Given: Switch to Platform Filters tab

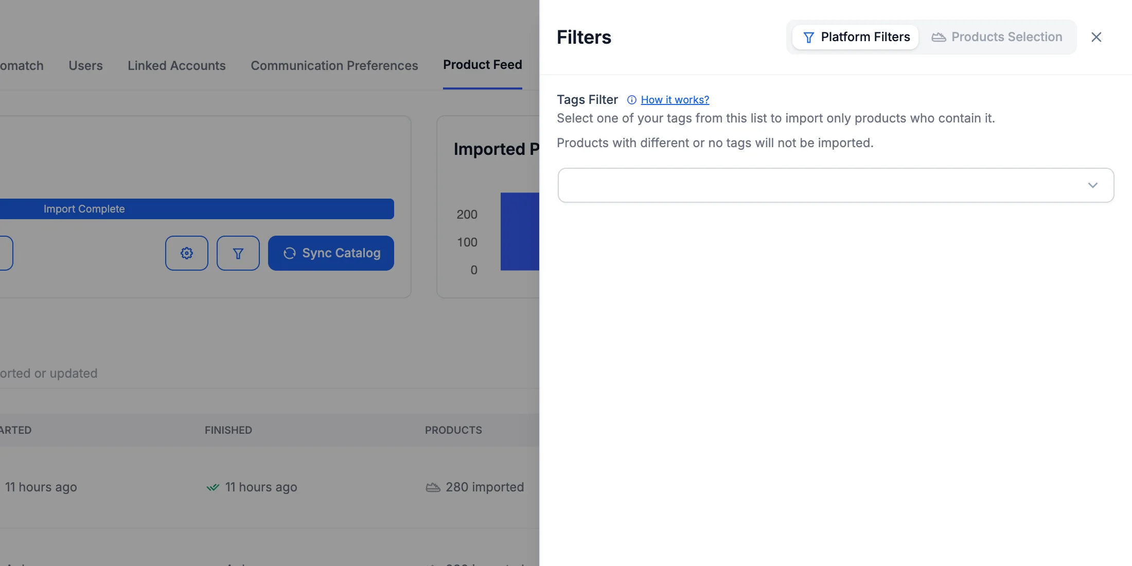Looking at the screenshot, I should [x=856, y=37].
